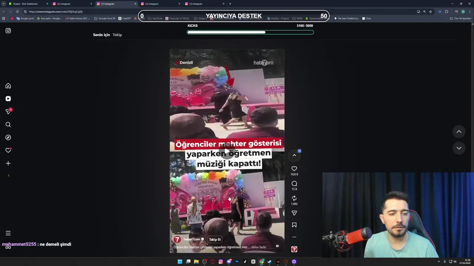Open the Youtube İncü PK bookmark folder
Screen dimensions: 474x266
[105, 18]
